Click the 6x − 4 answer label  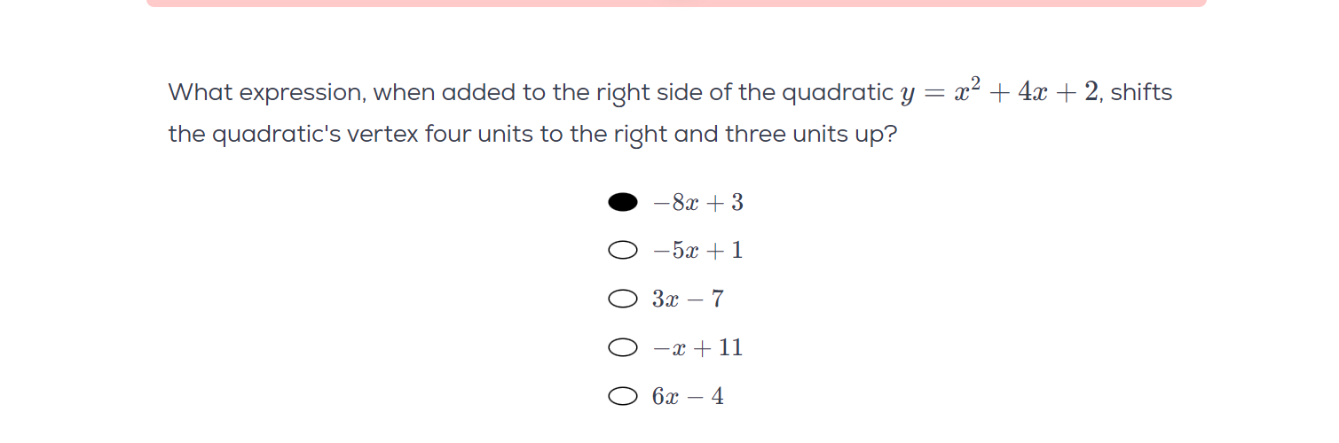click(x=688, y=396)
